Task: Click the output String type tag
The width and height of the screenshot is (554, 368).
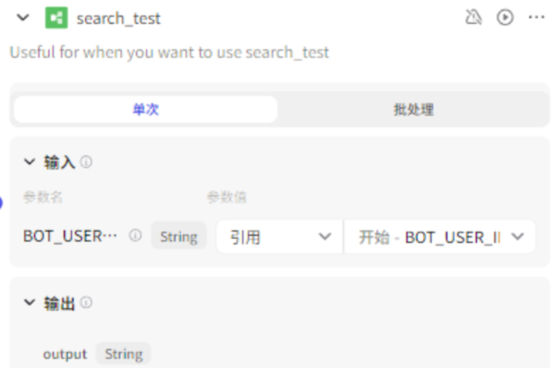Action: pyautogui.click(x=123, y=353)
